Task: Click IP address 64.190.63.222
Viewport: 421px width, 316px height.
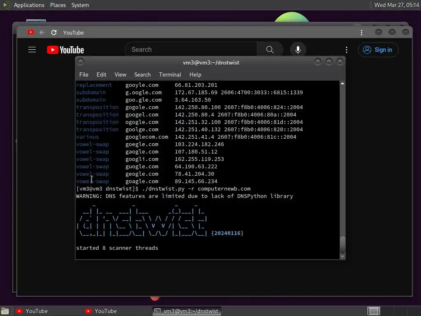Action: (x=196, y=167)
